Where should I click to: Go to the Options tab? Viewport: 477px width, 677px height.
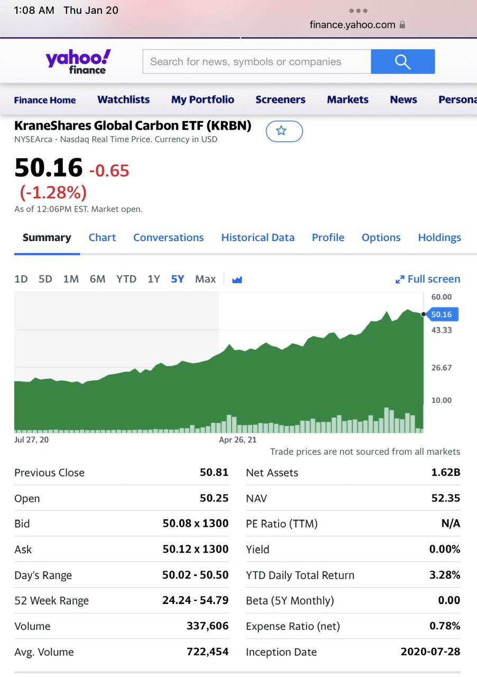[381, 238]
